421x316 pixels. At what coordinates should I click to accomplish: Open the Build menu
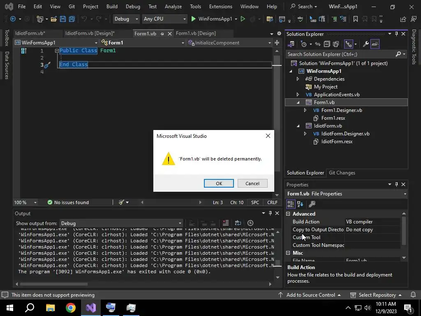tap(112, 7)
